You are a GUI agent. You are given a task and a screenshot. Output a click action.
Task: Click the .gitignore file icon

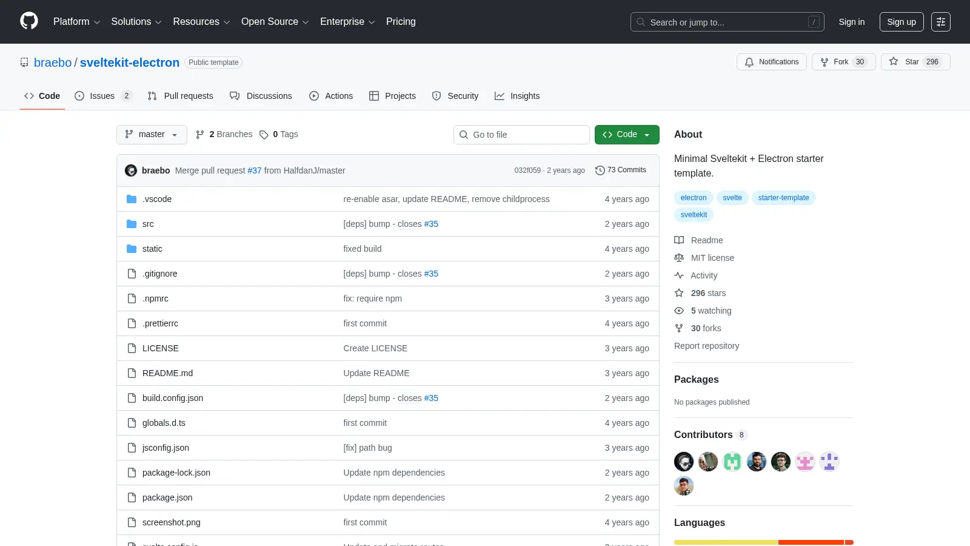point(132,274)
